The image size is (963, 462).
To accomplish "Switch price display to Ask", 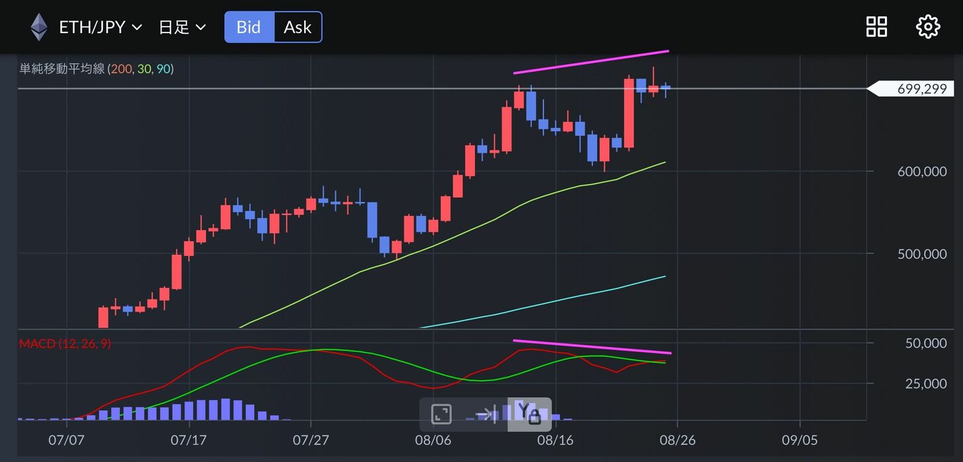I will tap(298, 27).
